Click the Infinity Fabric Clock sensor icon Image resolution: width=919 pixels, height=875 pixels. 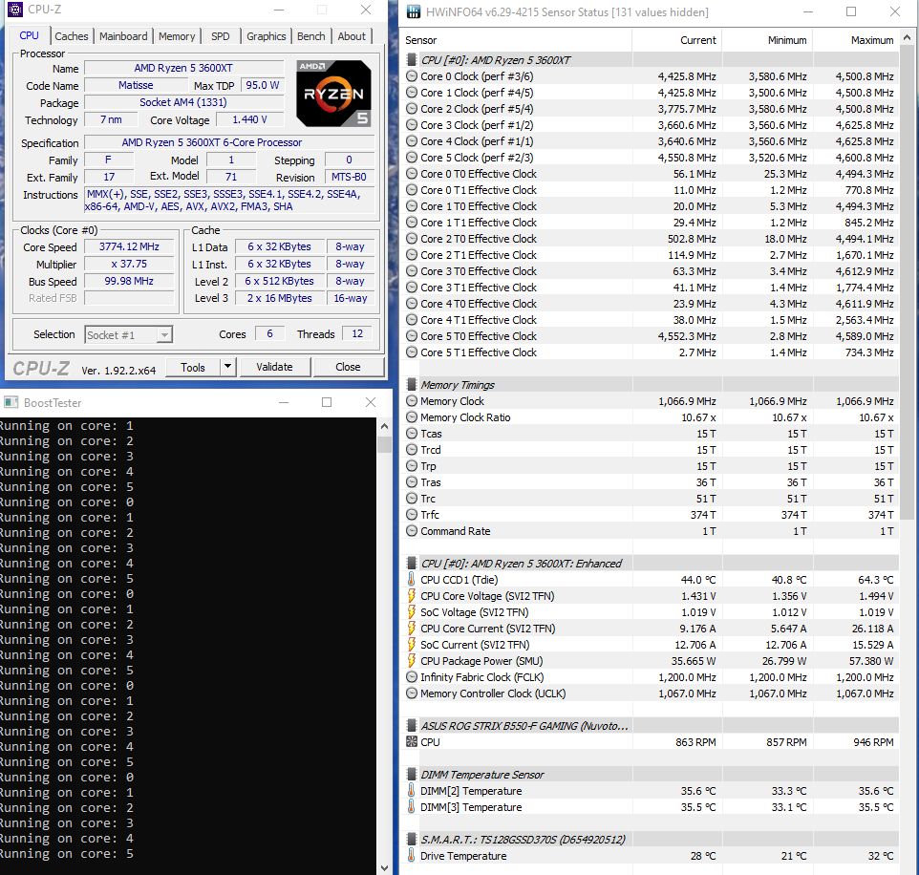coord(412,677)
